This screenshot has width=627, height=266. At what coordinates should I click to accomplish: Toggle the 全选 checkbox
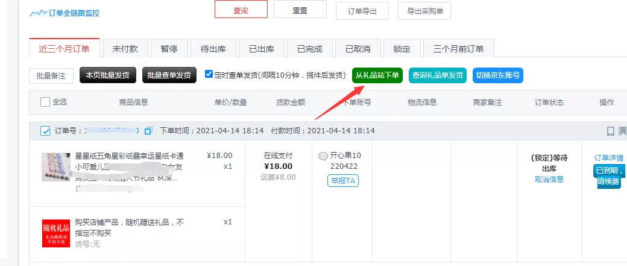pos(45,102)
